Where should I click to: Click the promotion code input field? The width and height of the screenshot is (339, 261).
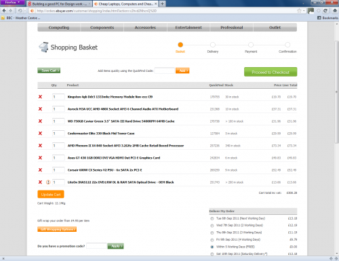tap(96, 246)
